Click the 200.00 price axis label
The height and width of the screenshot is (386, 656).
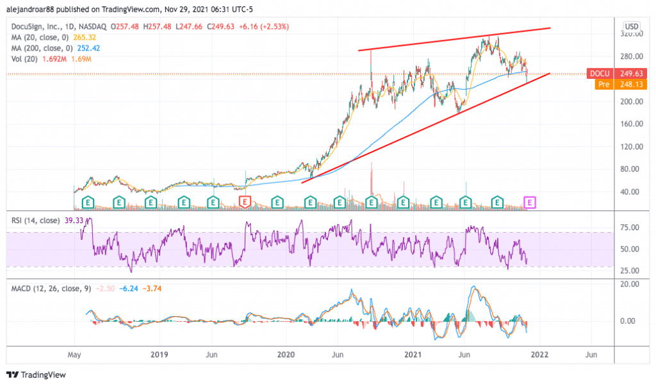pyautogui.click(x=631, y=101)
